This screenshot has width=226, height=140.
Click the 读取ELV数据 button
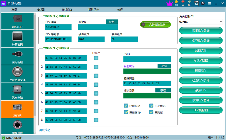201,30
